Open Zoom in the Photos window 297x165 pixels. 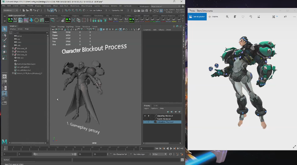point(227,17)
